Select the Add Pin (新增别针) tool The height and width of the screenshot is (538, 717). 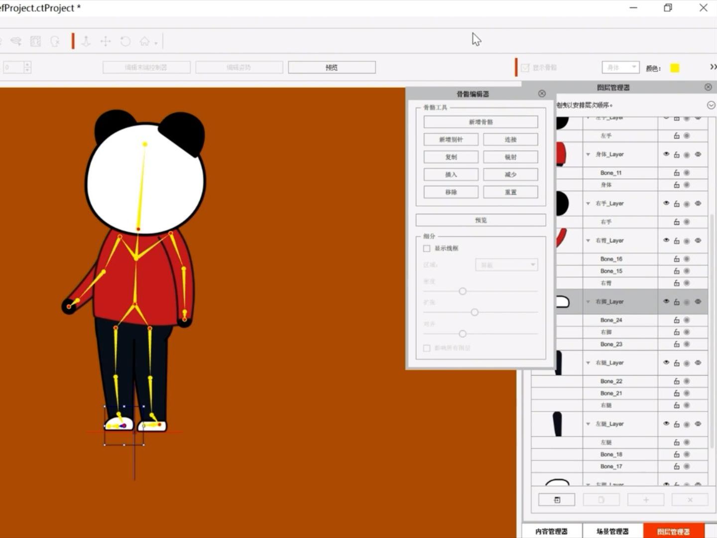coord(450,139)
